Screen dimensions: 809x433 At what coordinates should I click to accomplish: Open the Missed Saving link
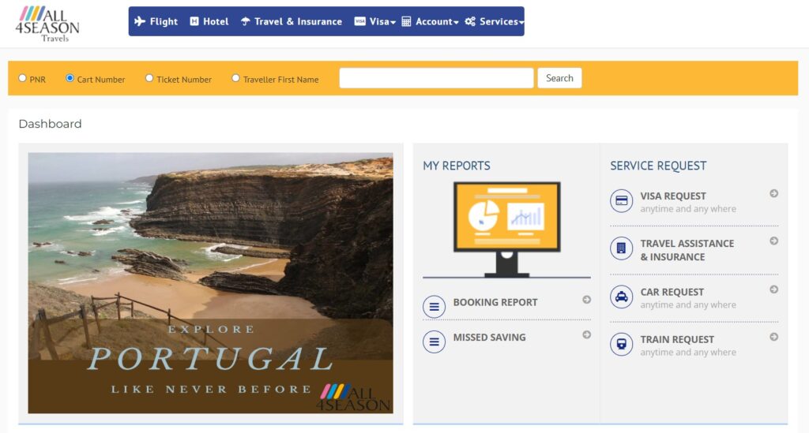click(x=489, y=338)
